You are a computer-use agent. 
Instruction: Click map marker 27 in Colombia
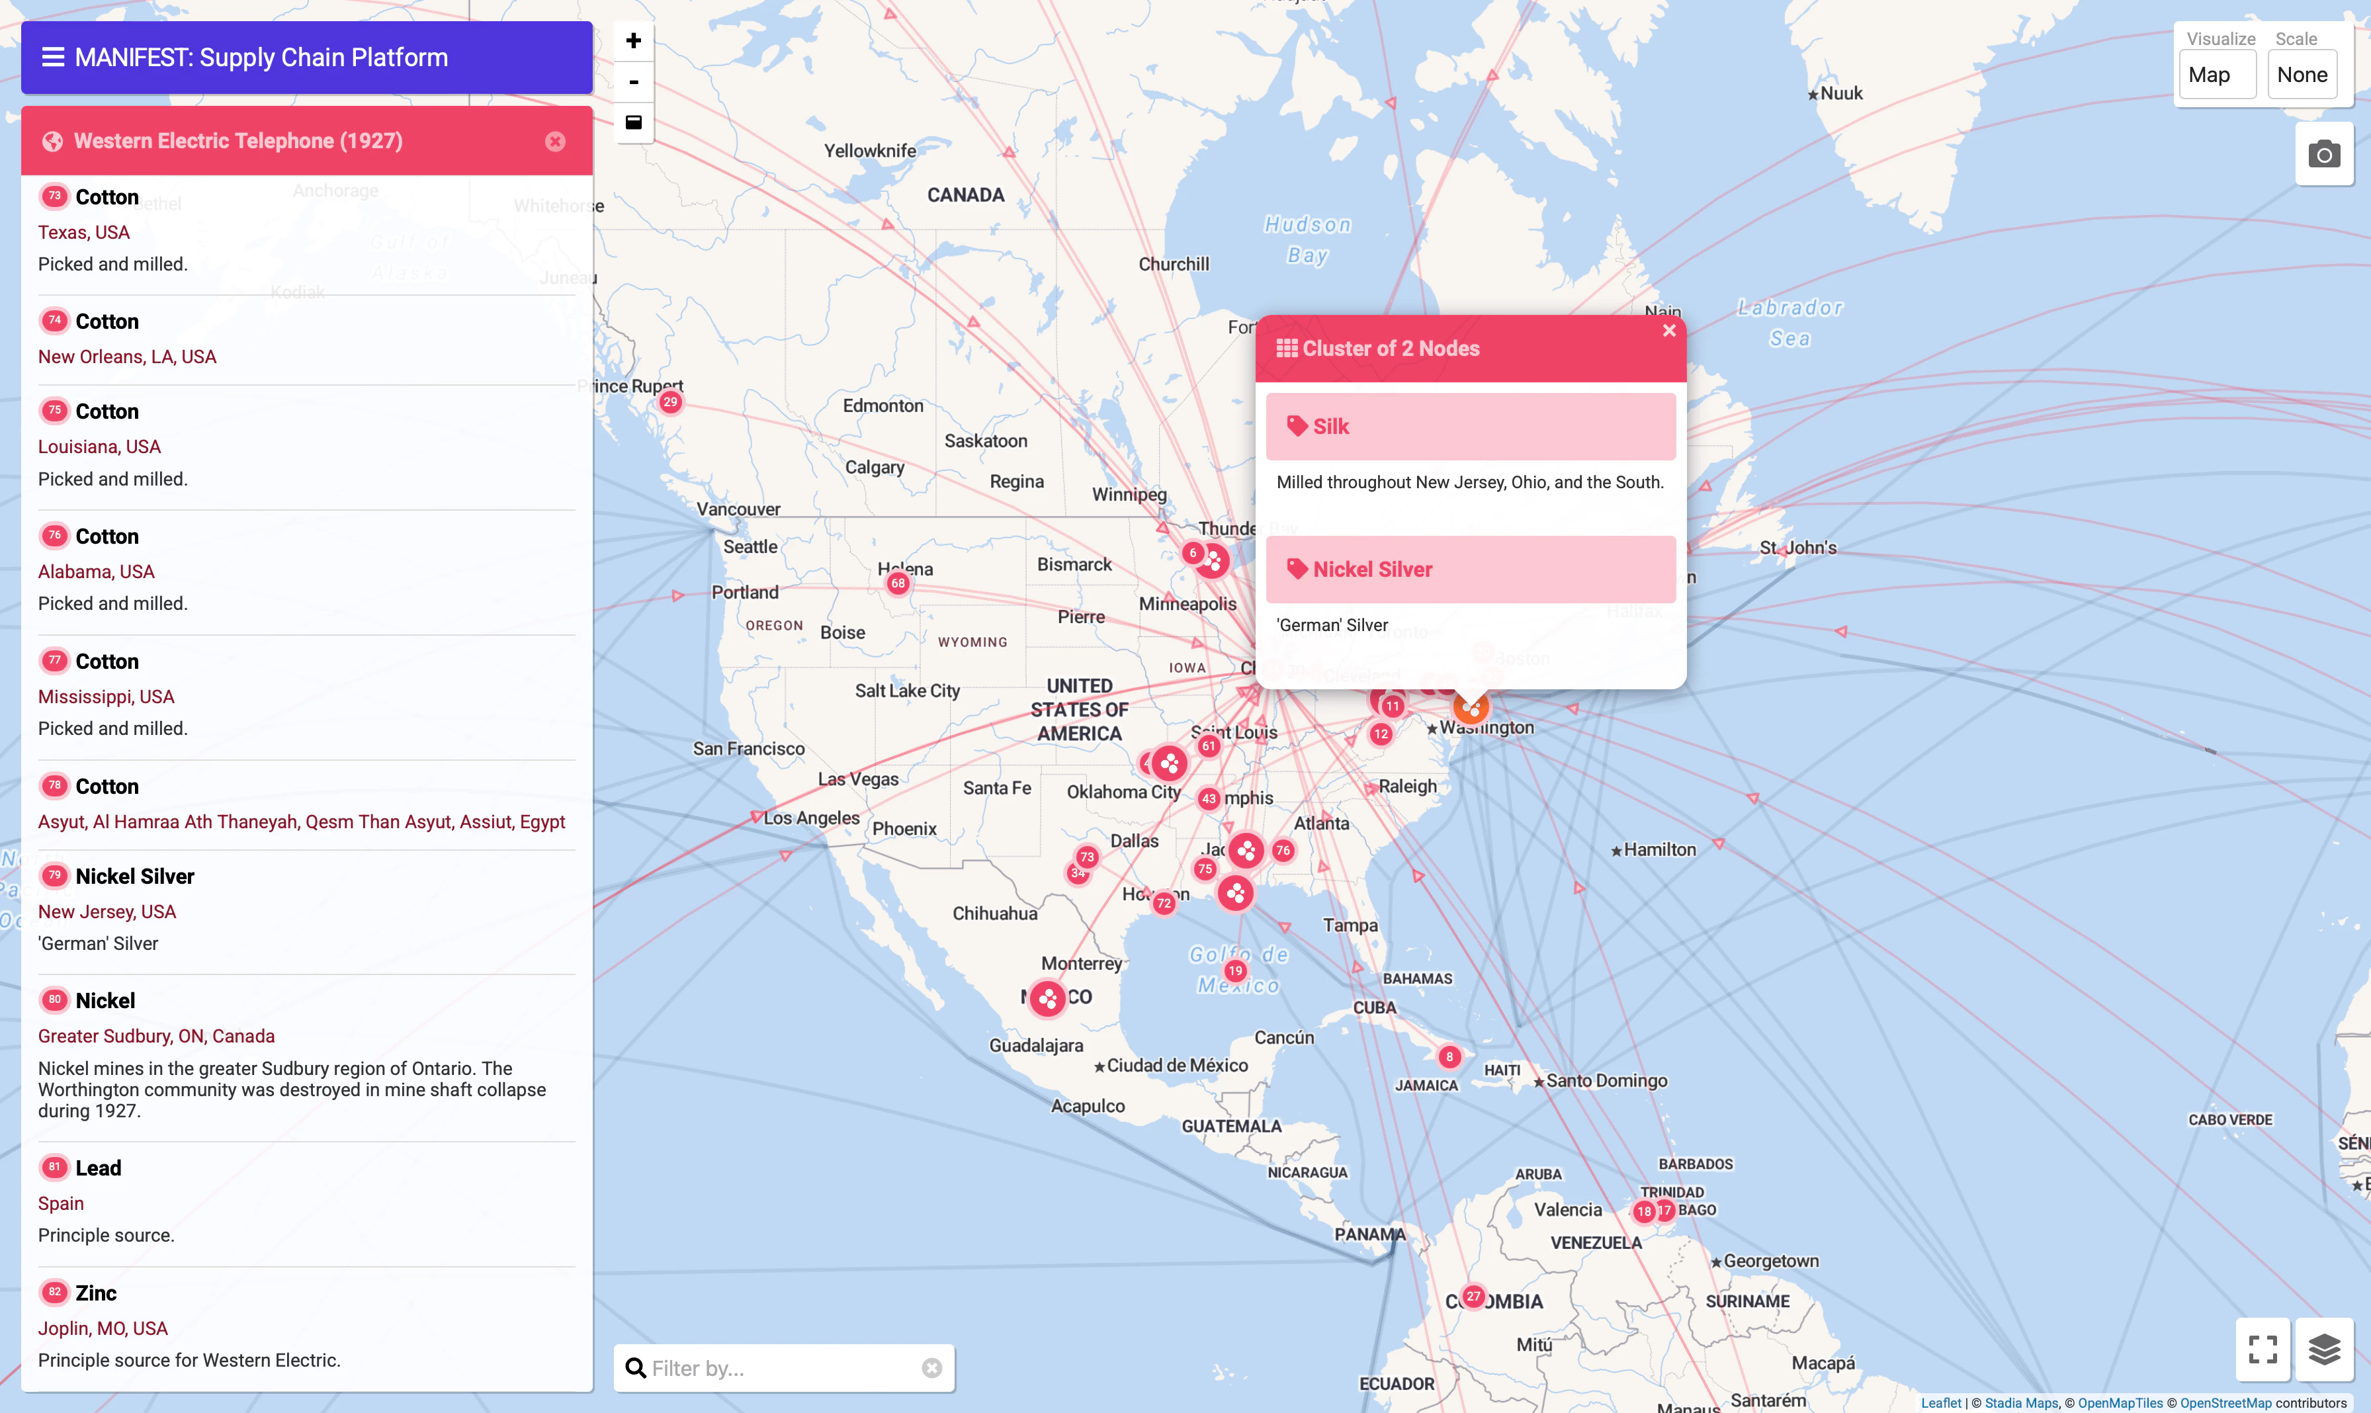(x=1473, y=1297)
